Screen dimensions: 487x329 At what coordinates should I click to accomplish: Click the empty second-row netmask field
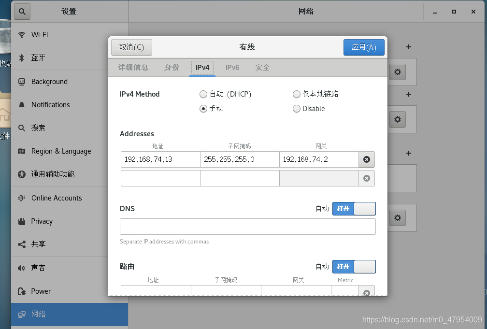[x=240, y=178]
